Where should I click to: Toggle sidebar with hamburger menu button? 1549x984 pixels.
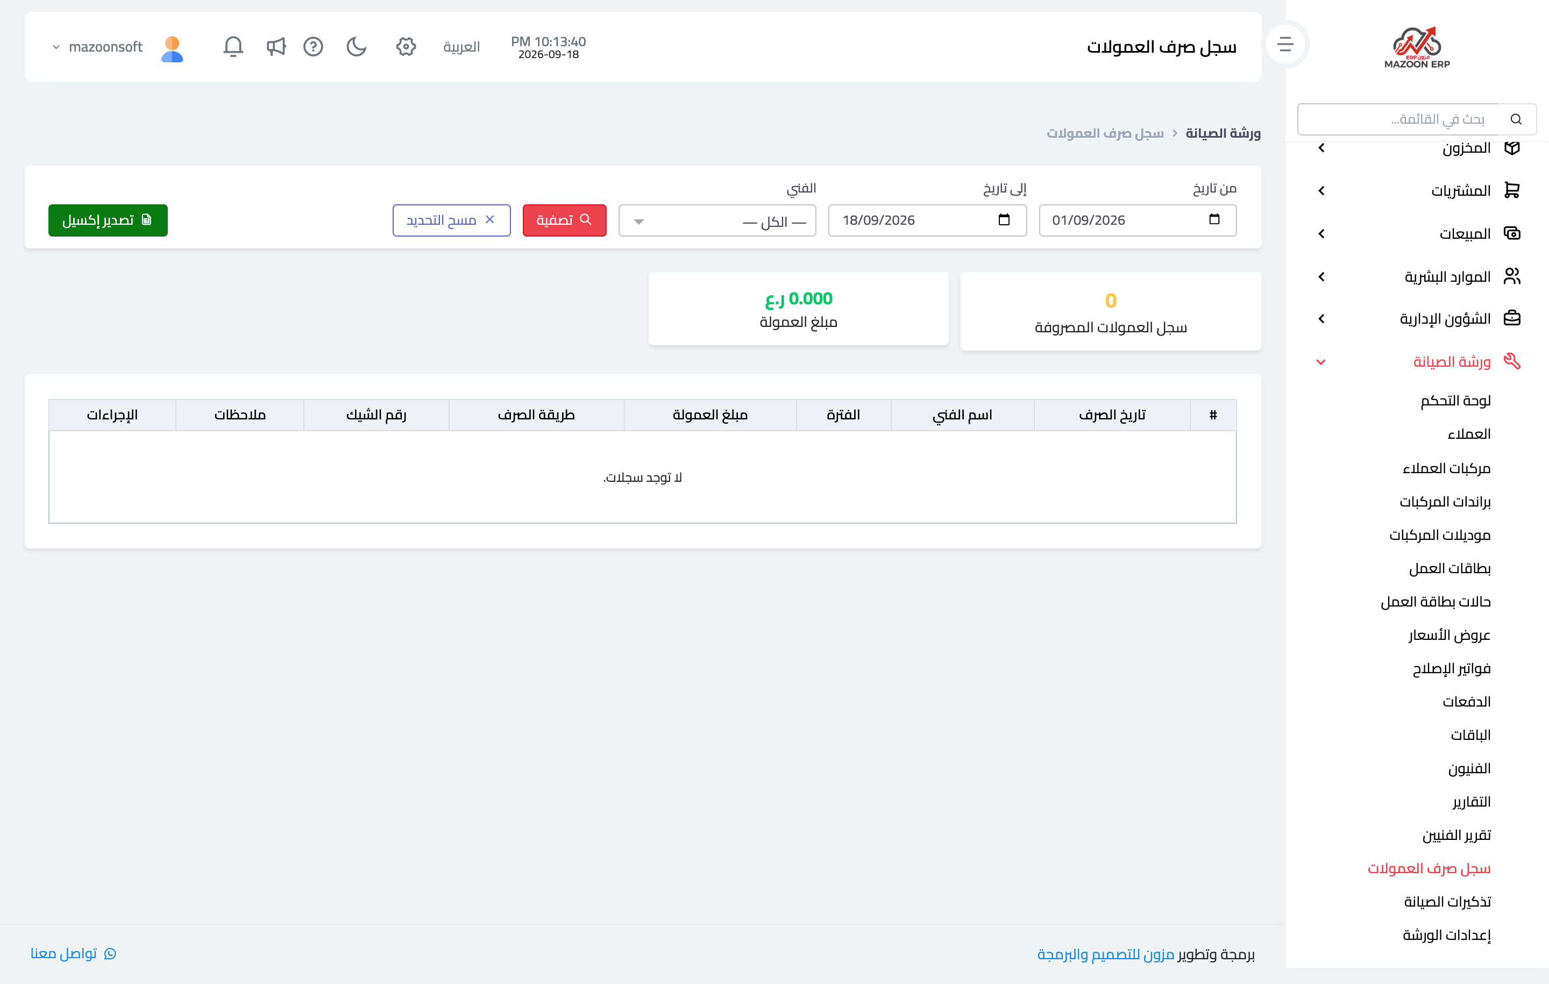(x=1285, y=44)
